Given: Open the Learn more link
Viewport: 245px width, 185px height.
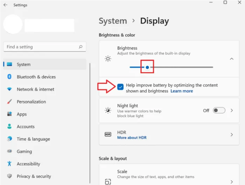Looking at the screenshot, I should click(x=182, y=91).
